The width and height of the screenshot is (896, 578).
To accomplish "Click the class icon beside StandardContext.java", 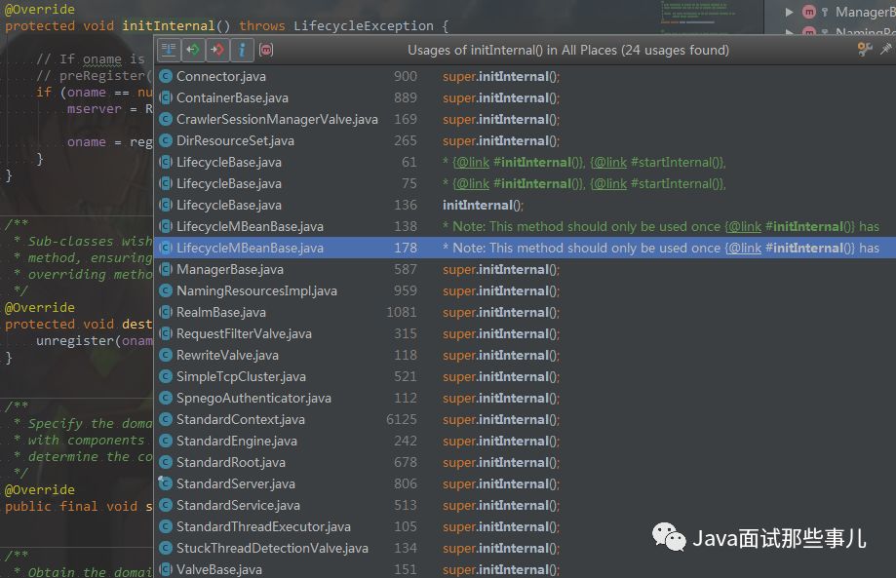I will [x=166, y=419].
